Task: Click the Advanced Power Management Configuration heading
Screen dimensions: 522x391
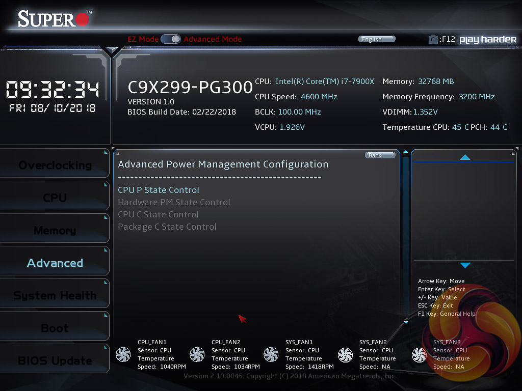Action: (223, 164)
